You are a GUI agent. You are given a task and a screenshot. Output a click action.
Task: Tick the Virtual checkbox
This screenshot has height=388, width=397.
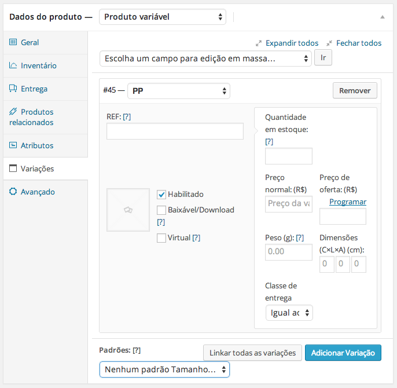coord(162,238)
